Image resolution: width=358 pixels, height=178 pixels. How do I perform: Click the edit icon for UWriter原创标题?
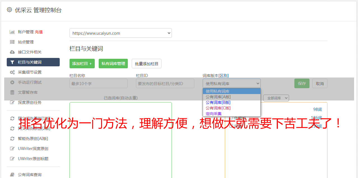12,159
